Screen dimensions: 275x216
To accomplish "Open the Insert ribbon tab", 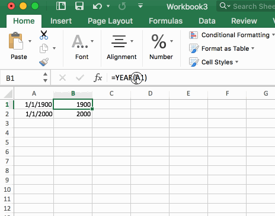I will click(x=61, y=21).
